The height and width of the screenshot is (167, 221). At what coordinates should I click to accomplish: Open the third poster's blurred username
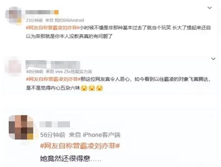(x=55, y=124)
